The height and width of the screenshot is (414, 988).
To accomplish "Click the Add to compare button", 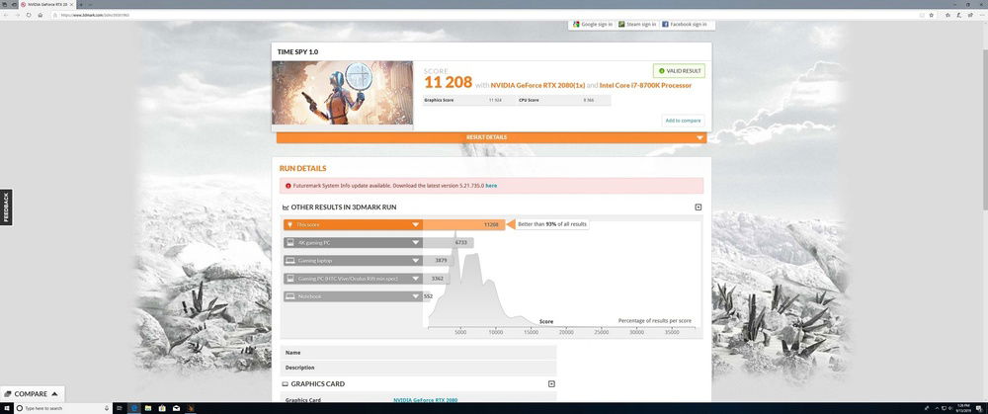I will (684, 121).
